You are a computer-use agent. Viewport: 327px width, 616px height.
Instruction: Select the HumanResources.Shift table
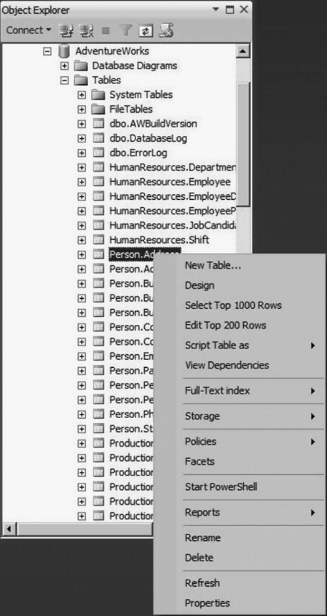(158, 240)
